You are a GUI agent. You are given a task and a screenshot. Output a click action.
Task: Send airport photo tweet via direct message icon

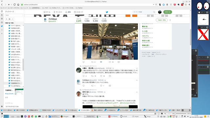click(x=119, y=62)
